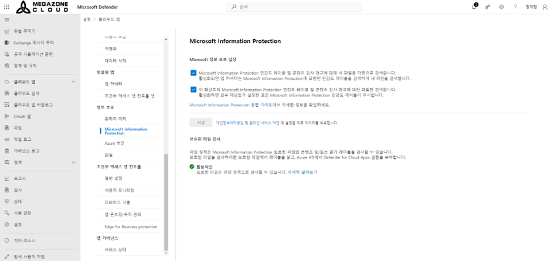Click the 작업 로그 glasses icon

(6, 139)
